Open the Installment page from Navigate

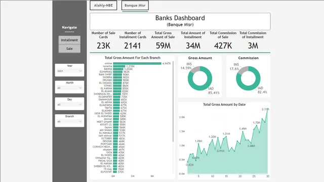tap(69, 40)
